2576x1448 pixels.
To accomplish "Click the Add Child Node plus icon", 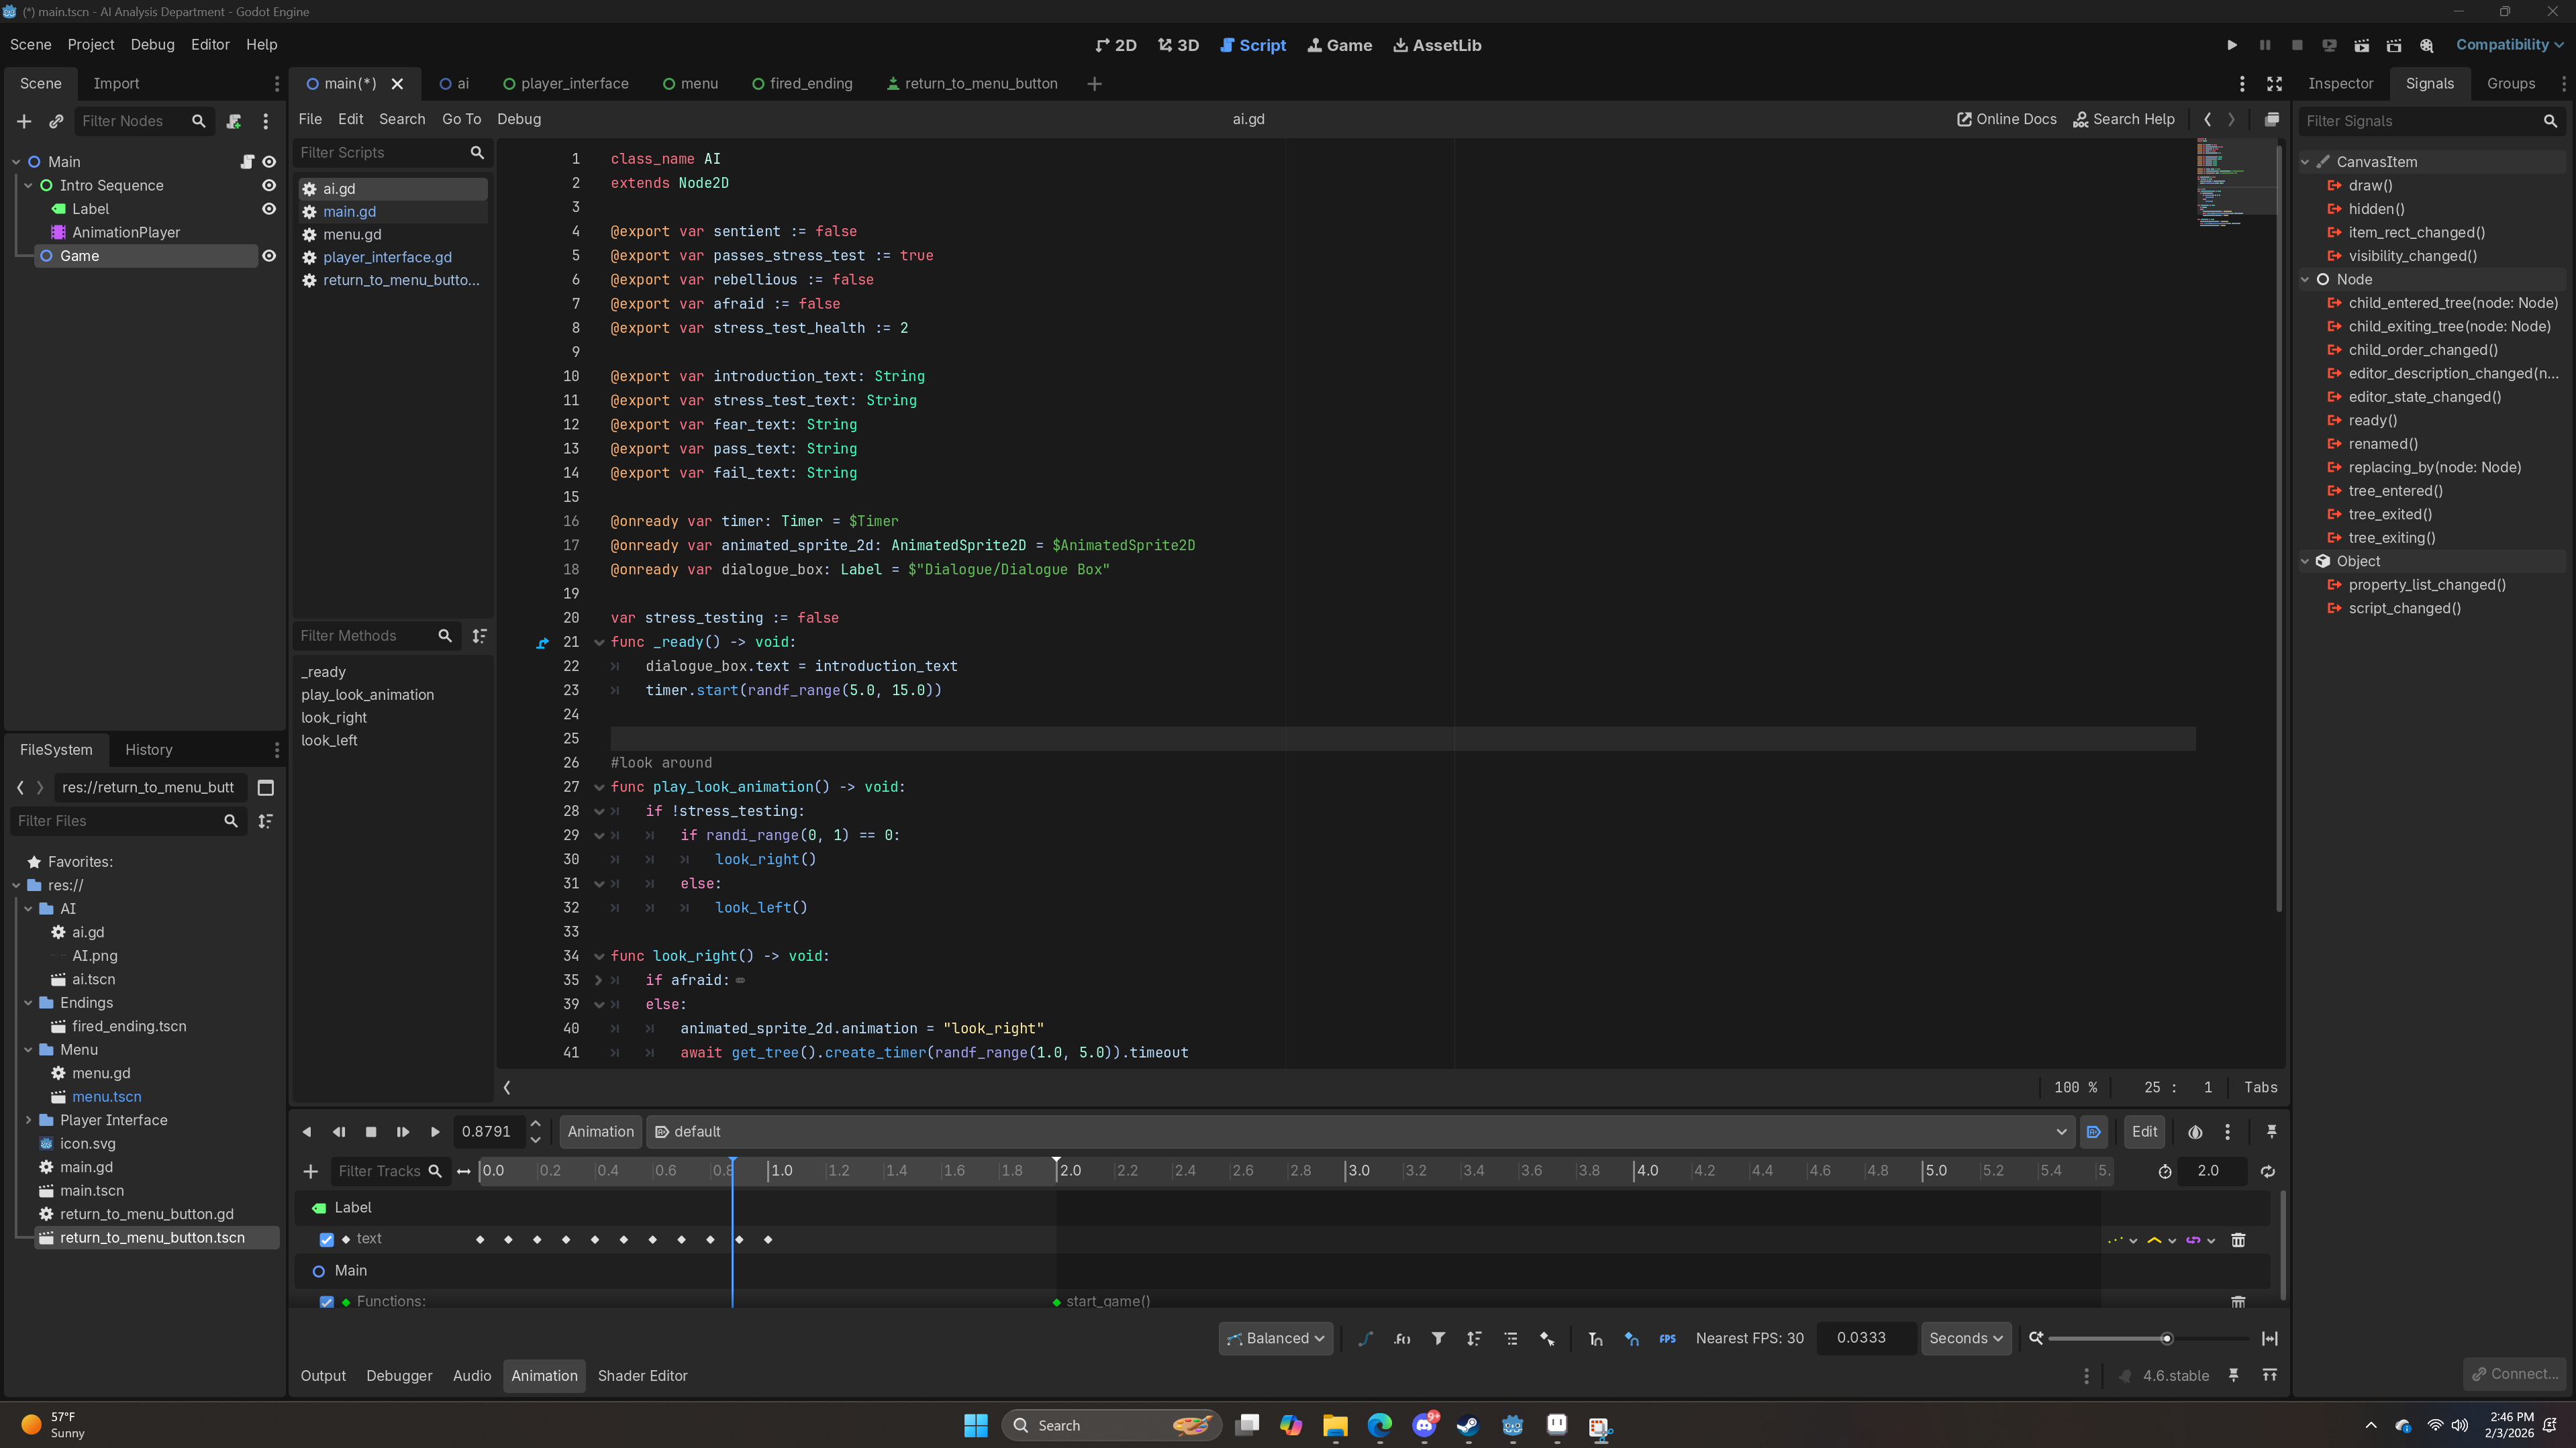I will click(24, 121).
